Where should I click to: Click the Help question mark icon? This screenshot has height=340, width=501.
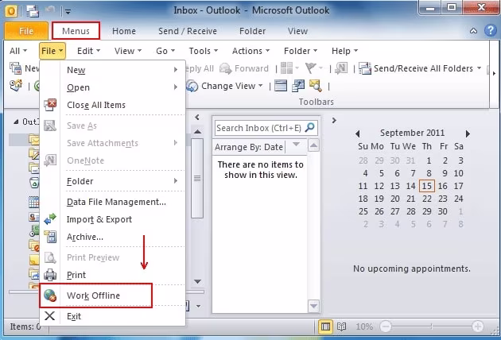click(491, 31)
